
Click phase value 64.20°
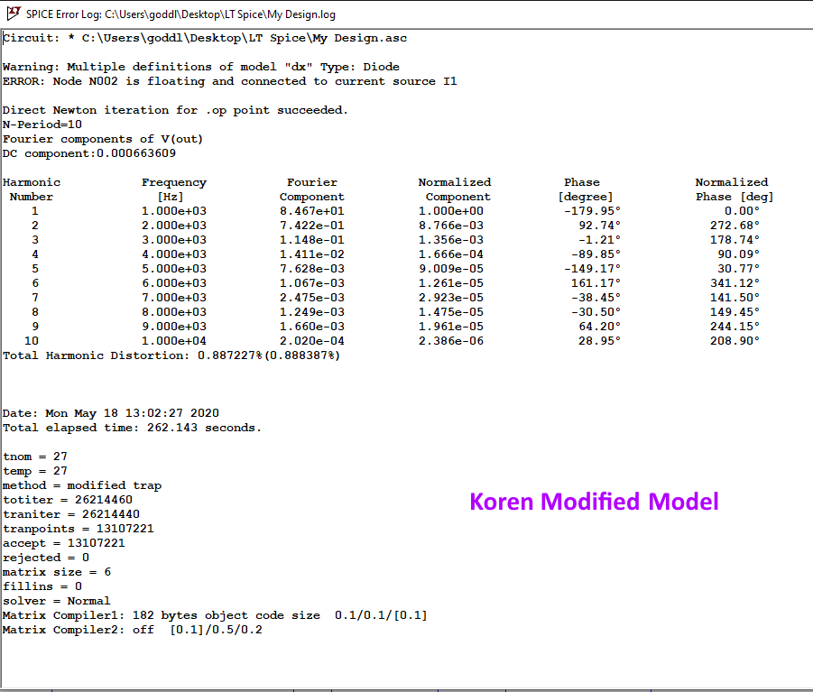599,327
